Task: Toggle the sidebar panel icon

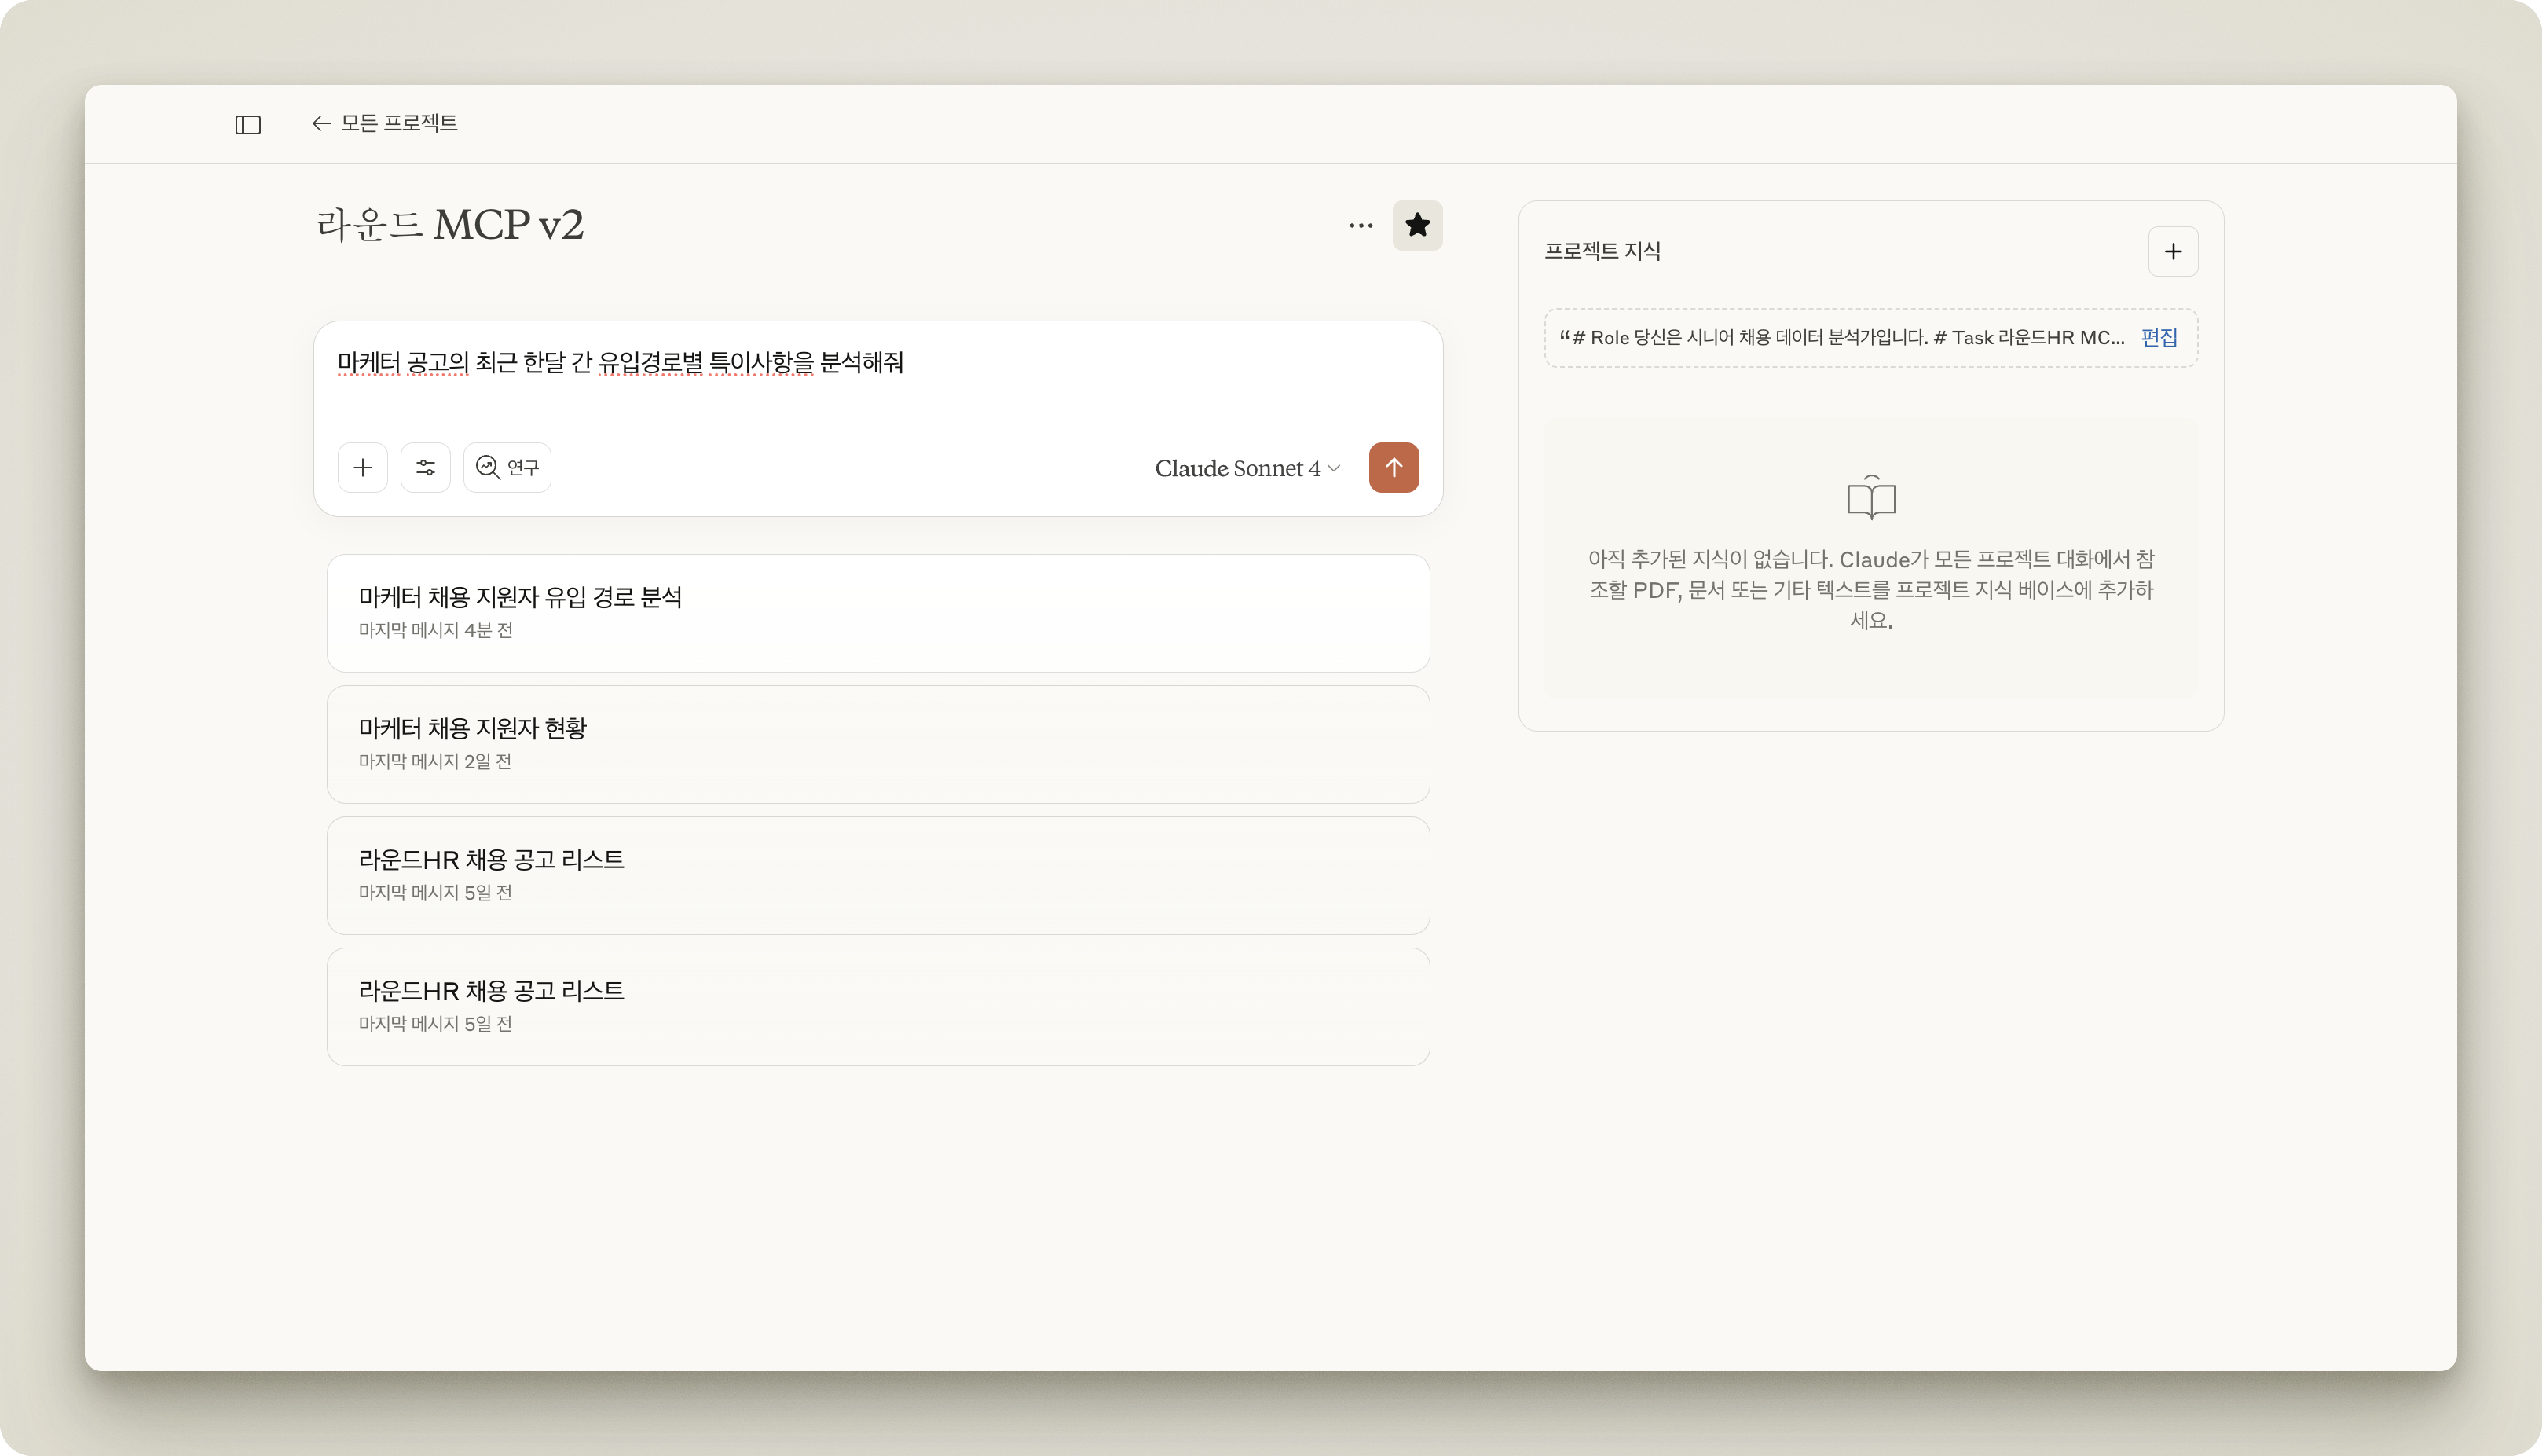Action: (248, 124)
